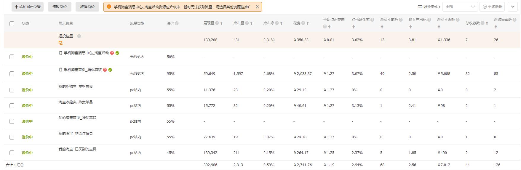521x170 pixels.
Task: Click phone icon before 手机淘宝首页_猜你喜欢
Action: [x=61, y=70]
